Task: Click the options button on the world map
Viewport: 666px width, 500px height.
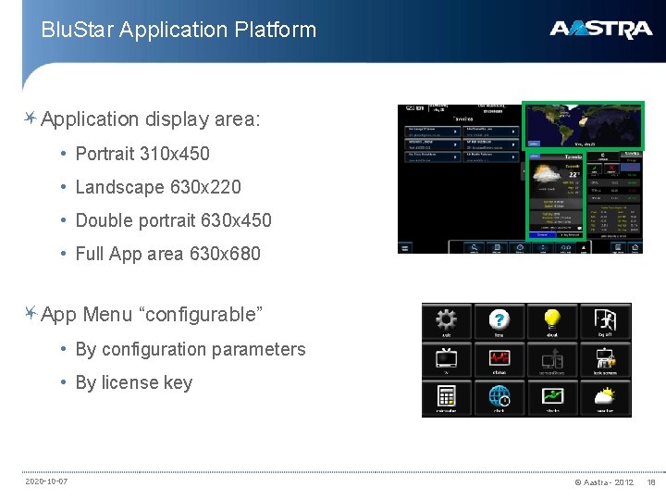Action: tap(534, 144)
